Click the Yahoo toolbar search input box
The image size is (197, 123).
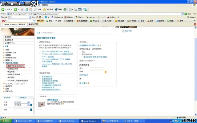click(x=21, y=21)
